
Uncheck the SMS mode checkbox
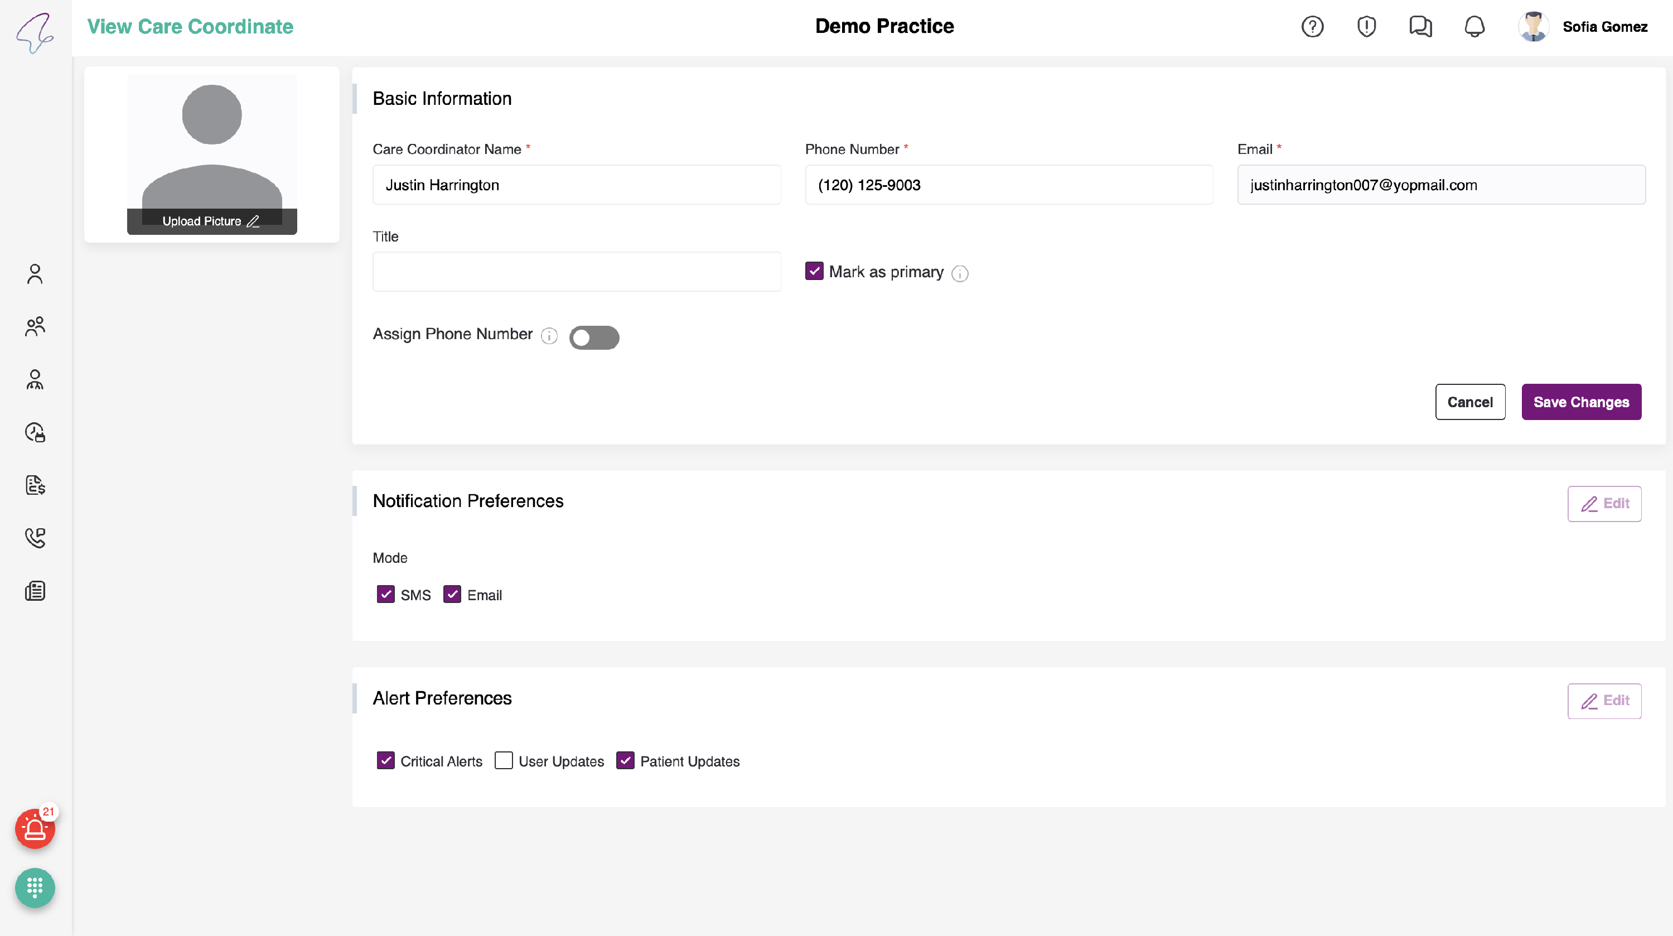(385, 594)
